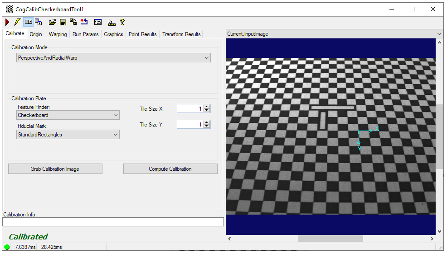Screen dimensions: 447x253
Task: Toggle the Electric mode lightning bolt
Action: click(x=17, y=22)
